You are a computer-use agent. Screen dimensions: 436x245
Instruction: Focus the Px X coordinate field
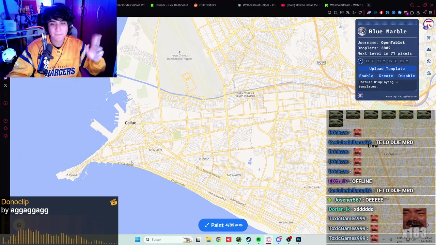pos(393,61)
